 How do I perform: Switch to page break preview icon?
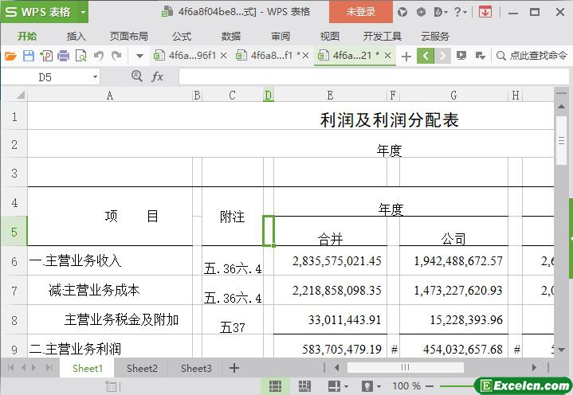point(304,386)
